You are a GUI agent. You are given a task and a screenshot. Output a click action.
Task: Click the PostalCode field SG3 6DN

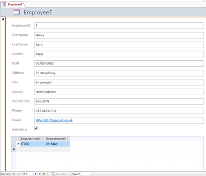(x=119, y=101)
